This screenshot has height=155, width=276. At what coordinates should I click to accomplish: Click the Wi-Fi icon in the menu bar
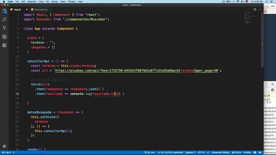tap(238, 2)
